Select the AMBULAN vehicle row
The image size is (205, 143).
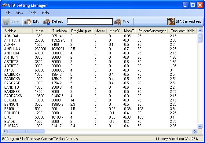(100, 49)
